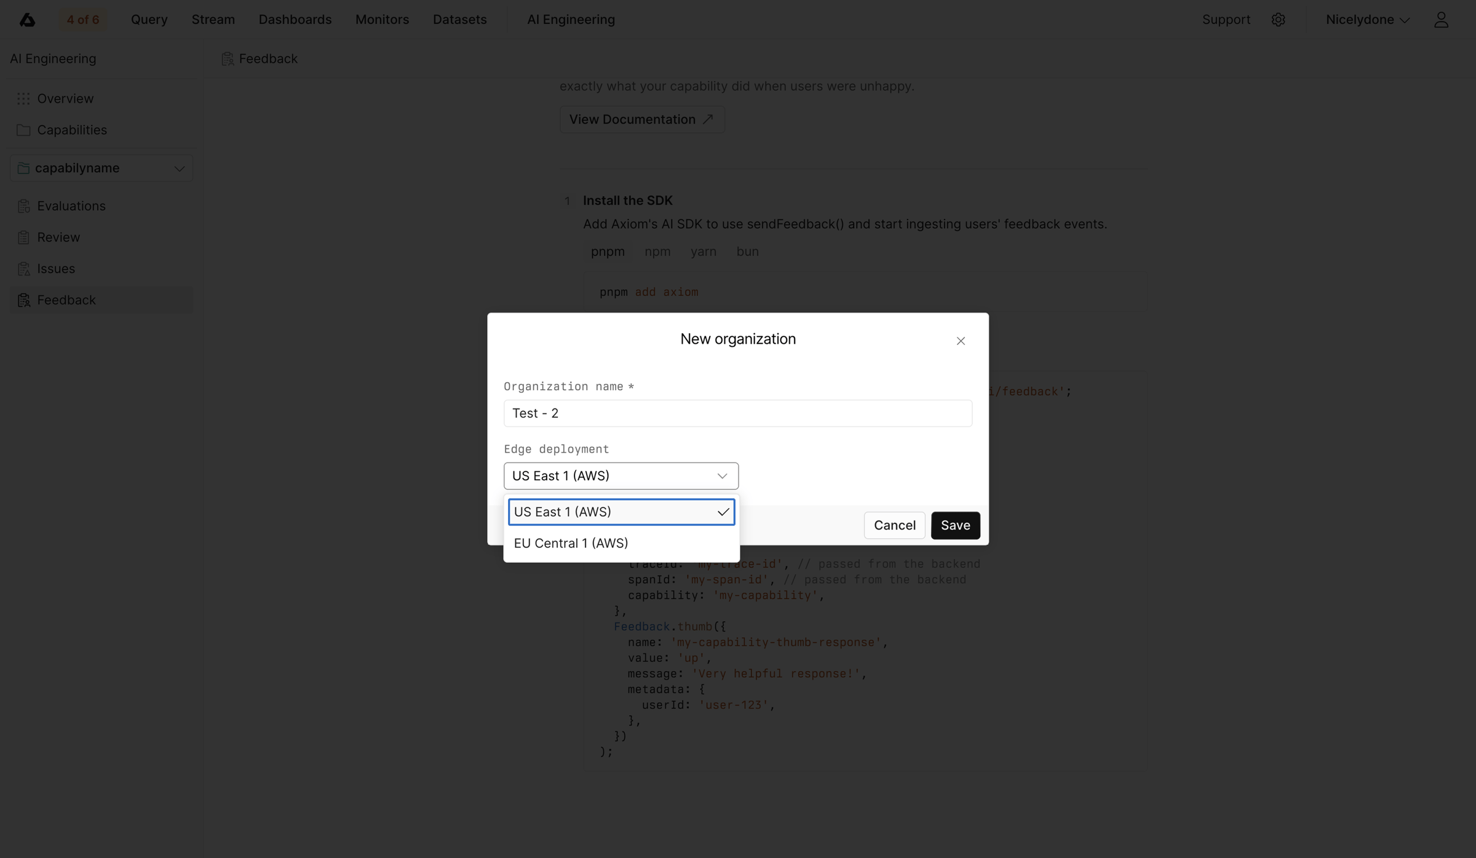The image size is (1476, 858).
Task: Open the Stream menu
Action: point(213,20)
